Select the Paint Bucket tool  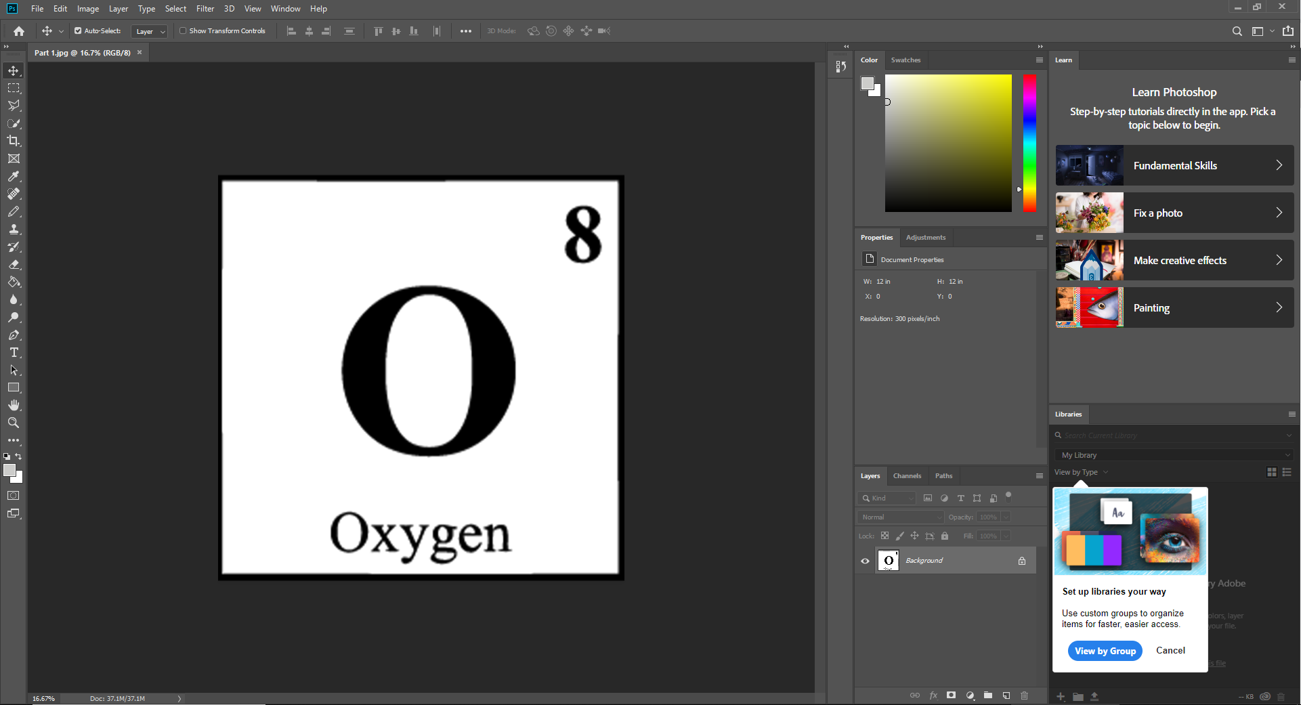pos(14,282)
